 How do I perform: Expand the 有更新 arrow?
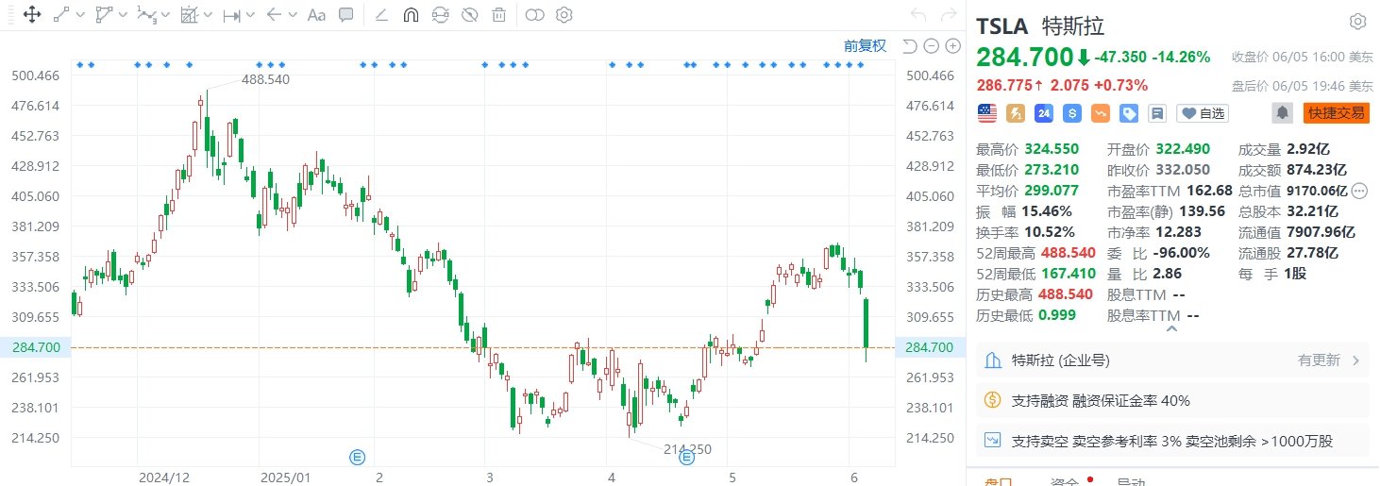click(1356, 360)
